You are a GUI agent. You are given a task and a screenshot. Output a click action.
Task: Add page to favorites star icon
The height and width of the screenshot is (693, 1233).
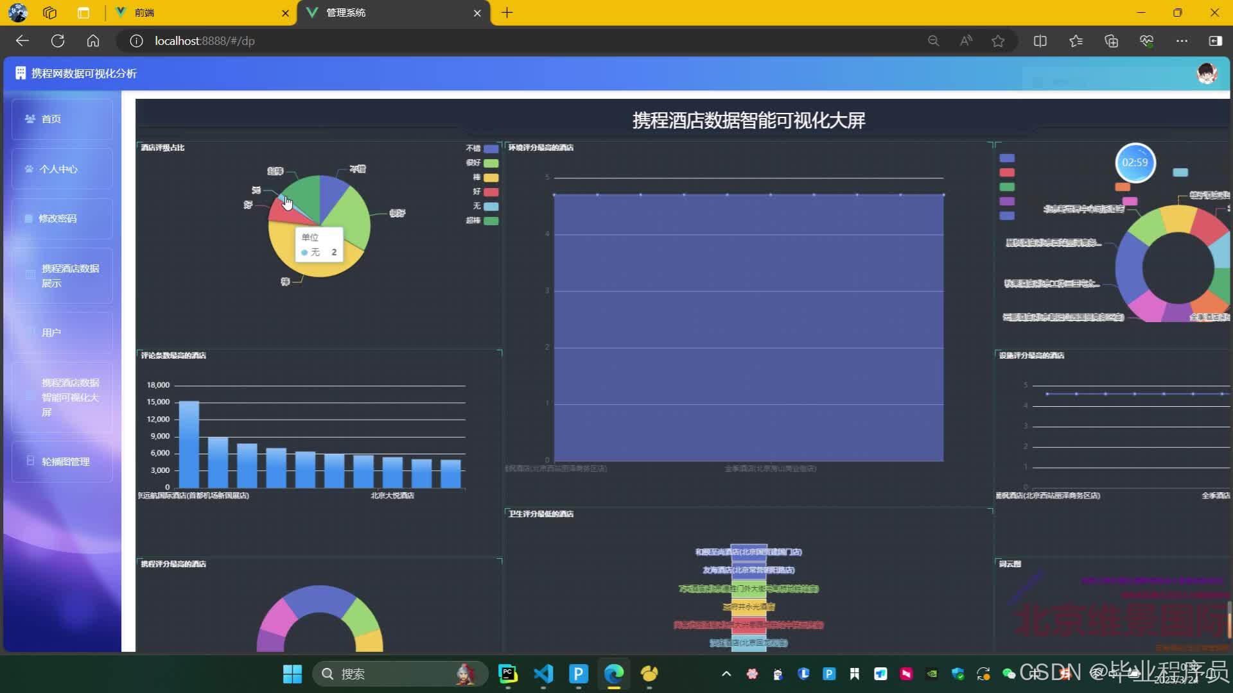[x=998, y=41]
